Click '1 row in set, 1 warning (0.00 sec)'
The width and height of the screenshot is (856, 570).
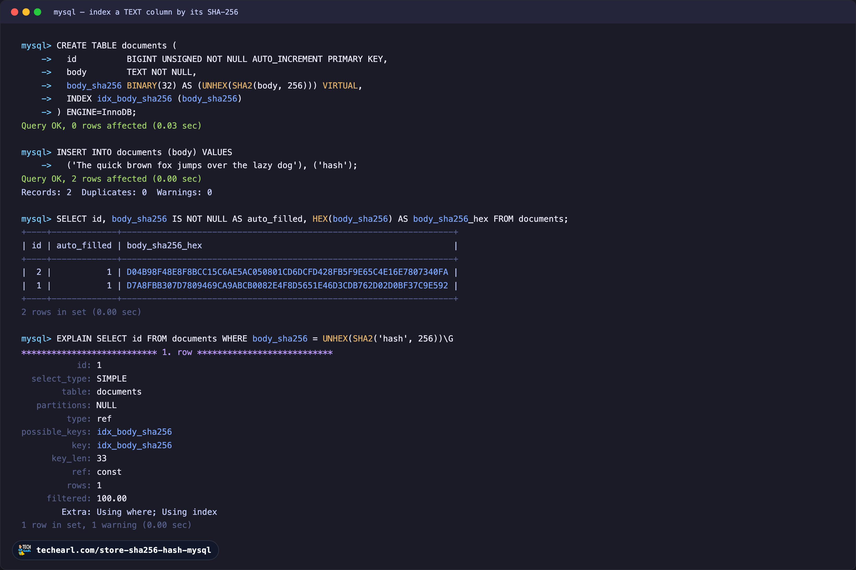(106, 525)
